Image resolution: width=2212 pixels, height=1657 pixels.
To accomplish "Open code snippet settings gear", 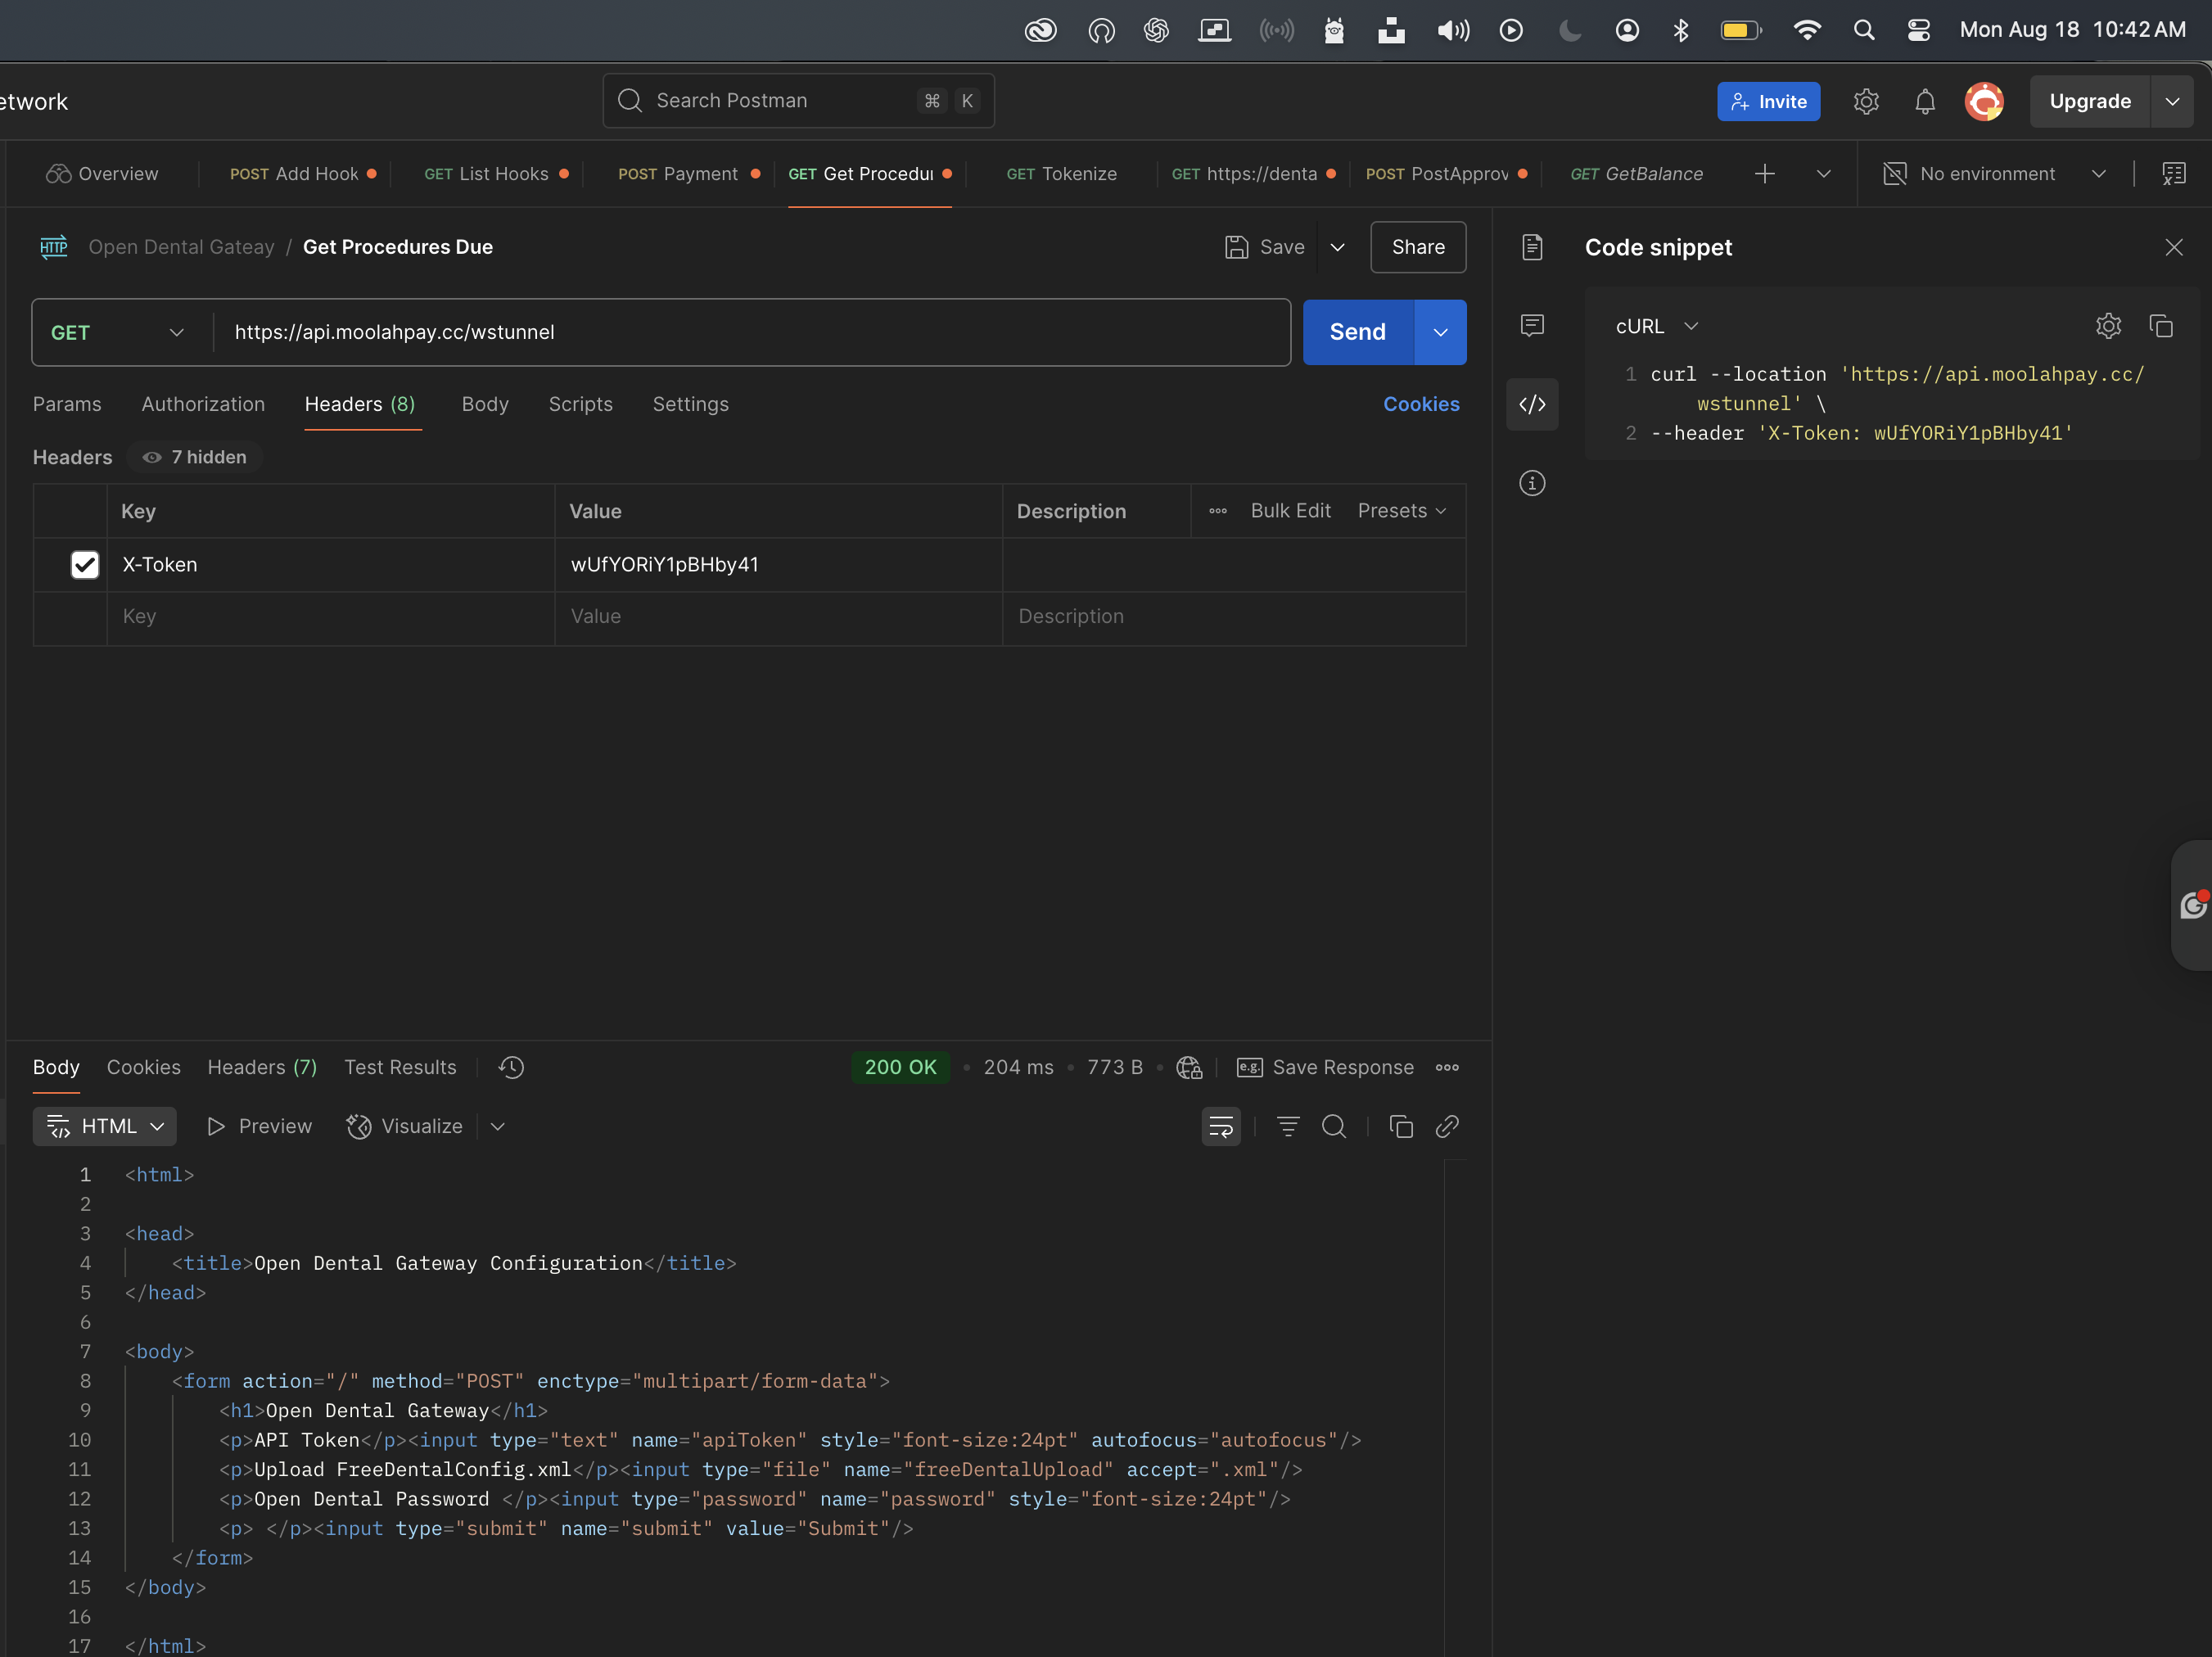I will tap(2108, 326).
